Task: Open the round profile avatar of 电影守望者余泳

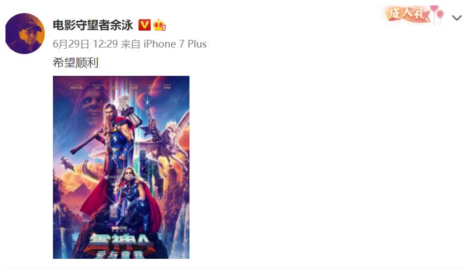Action: click(x=25, y=33)
